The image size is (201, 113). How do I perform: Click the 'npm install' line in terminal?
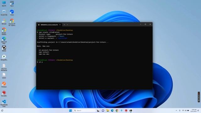point(44,52)
